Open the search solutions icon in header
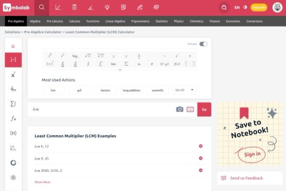The width and height of the screenshot is (286, 191). [x=42, y=8]
